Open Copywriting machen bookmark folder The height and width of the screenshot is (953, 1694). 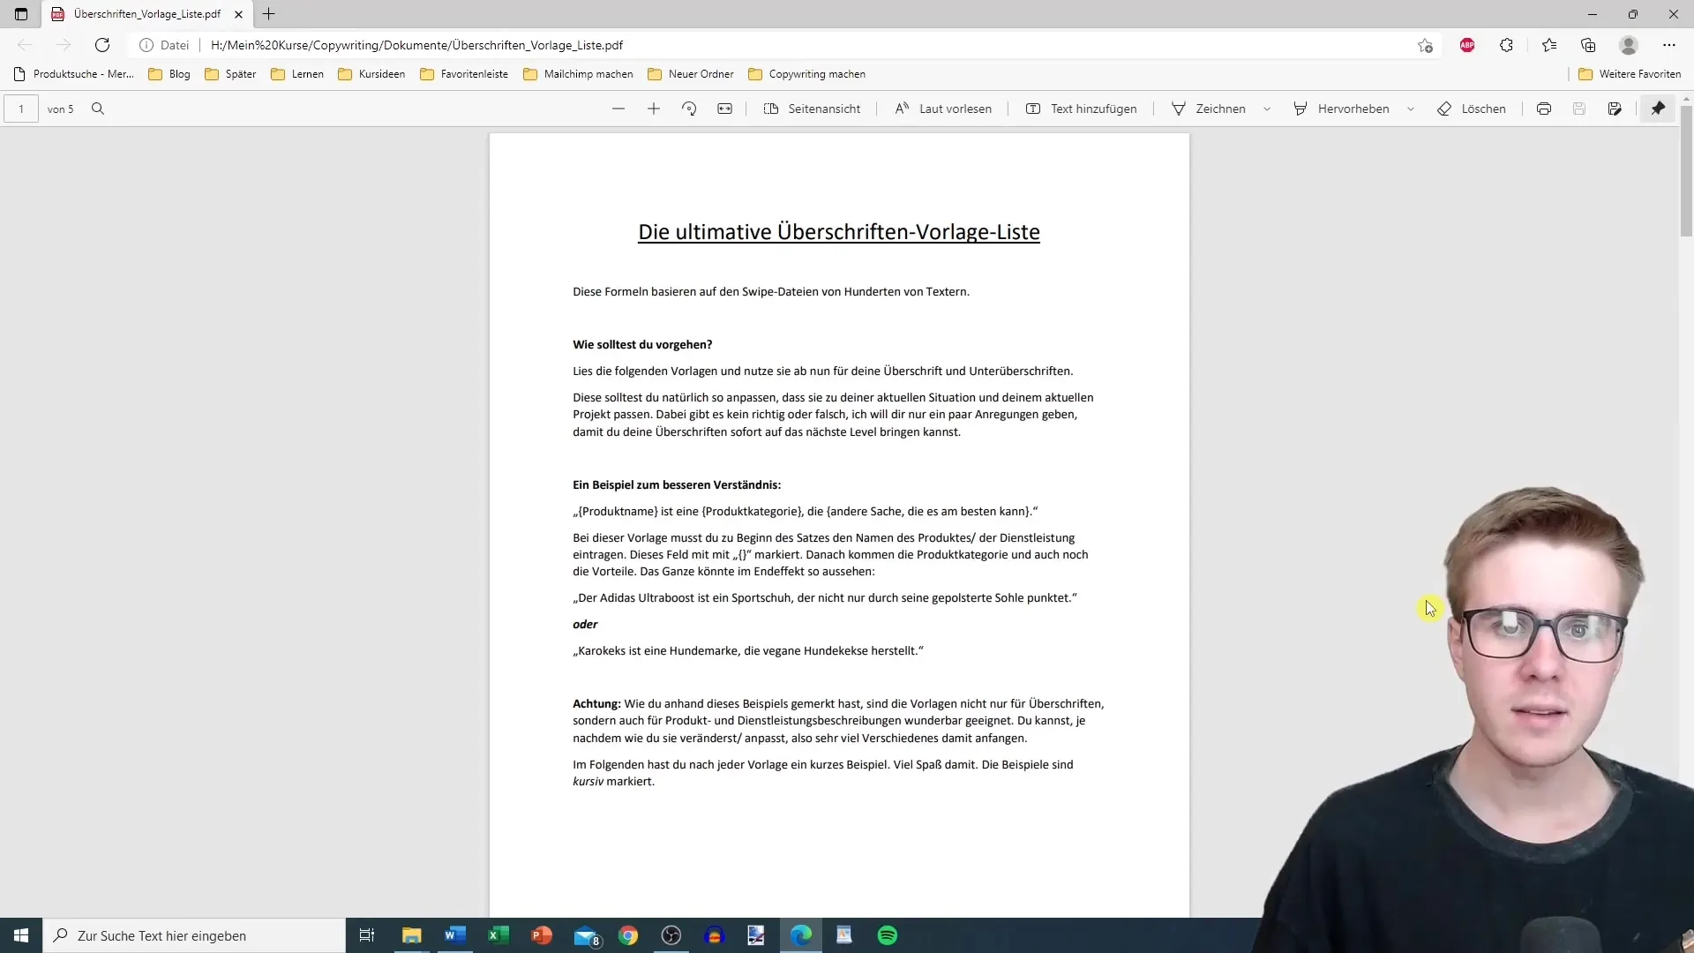(806, 74)
